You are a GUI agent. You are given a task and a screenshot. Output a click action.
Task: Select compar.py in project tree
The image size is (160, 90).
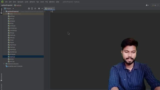tap(13, 28)
